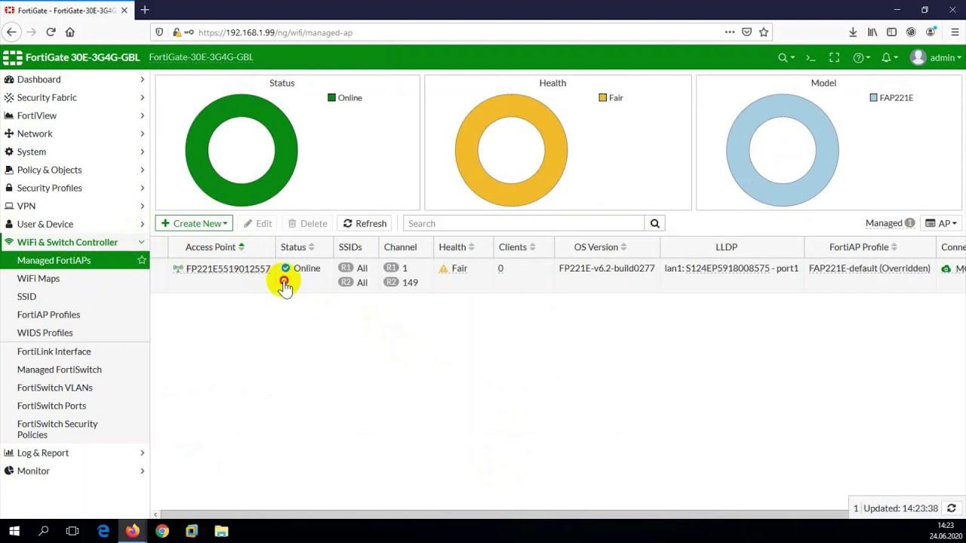This screenshot has height=543, width=966.
Task: Click the FAP221E legend color swatch
Action: coord(873,97)
